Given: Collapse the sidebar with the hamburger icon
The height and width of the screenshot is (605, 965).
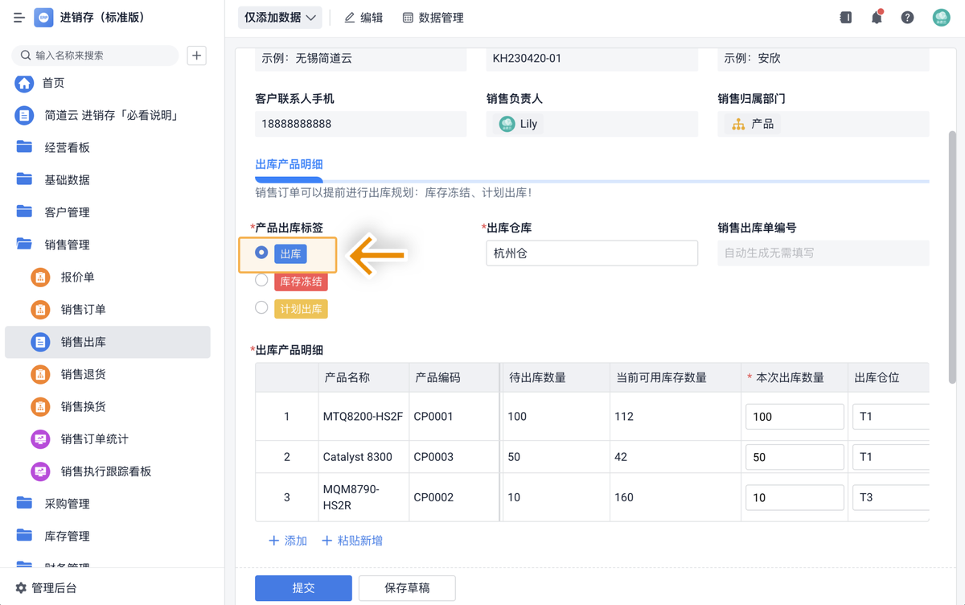Looking at the screenshot, I should 19,17.
